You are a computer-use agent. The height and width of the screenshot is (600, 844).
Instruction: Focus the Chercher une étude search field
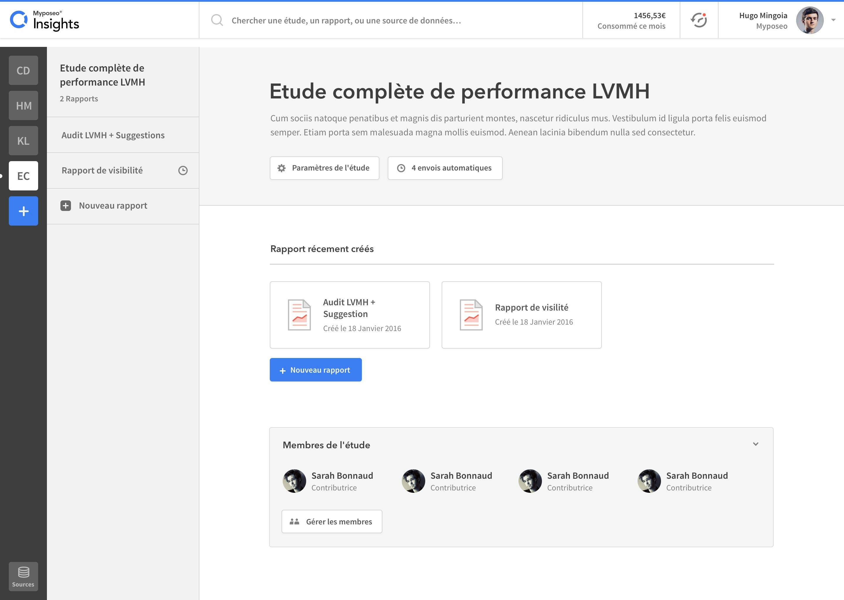(x=391, y=20)
